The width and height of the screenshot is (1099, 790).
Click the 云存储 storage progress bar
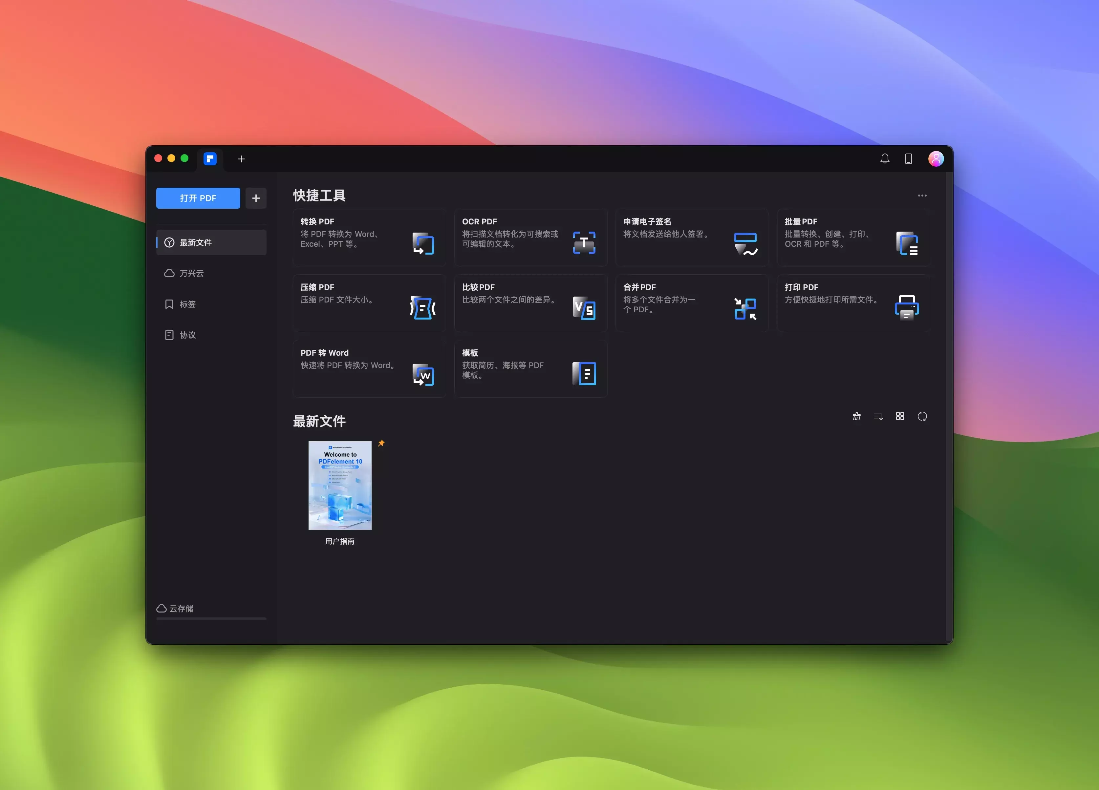click(x=211, y=618)
